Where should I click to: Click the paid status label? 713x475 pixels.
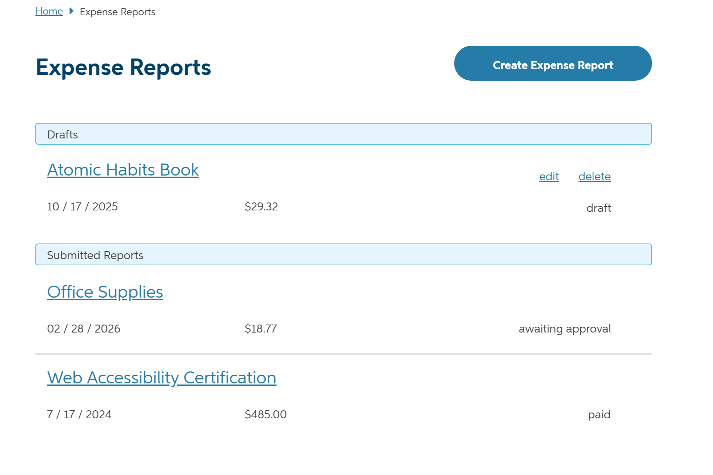click(600, 414)
